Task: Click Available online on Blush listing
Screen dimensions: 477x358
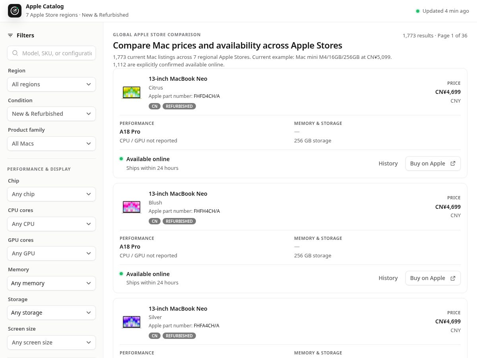Action: tap(148, 274)
